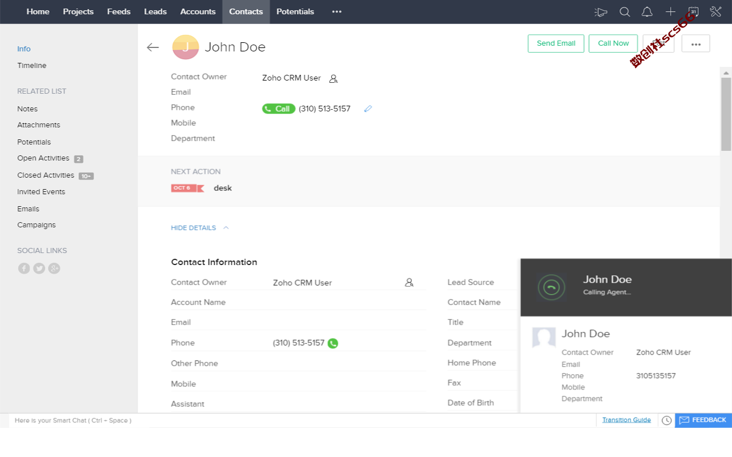Image resolution: width=732 pixels, height=457 pixels.
Task: Open the Transition Guide link
Action: click(x=626, y=420)
